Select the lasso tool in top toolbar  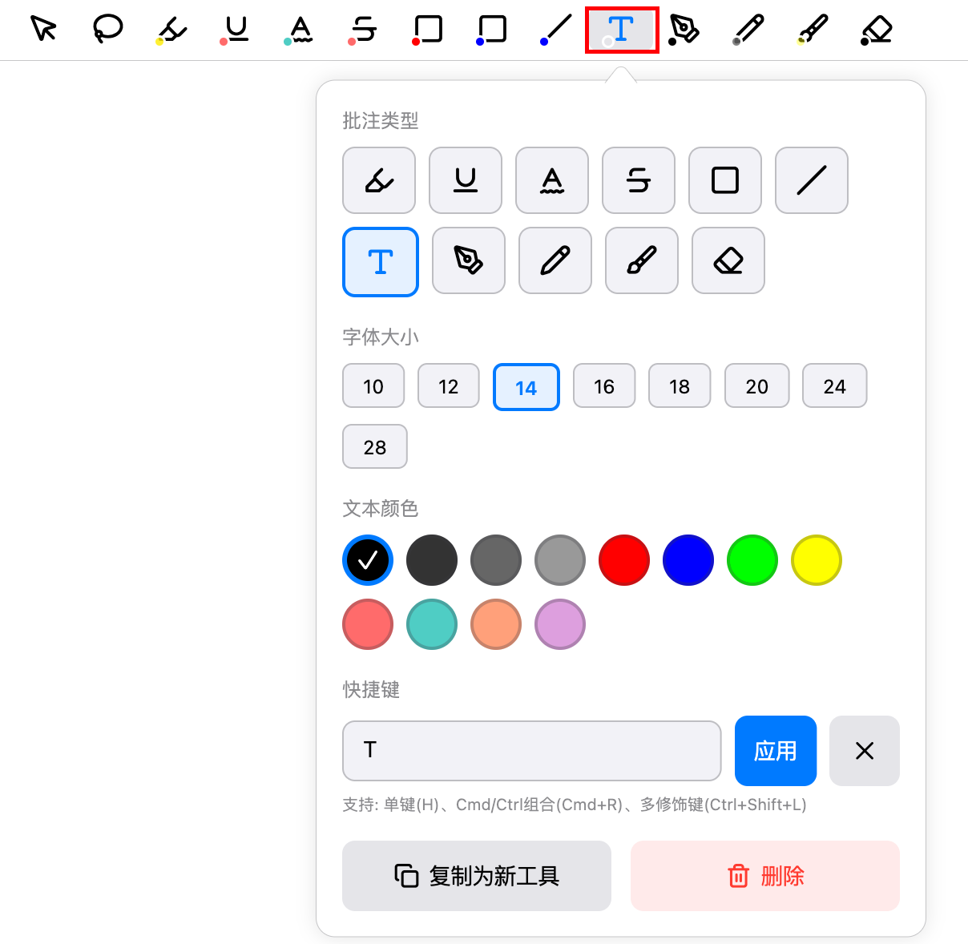point(107,30)
